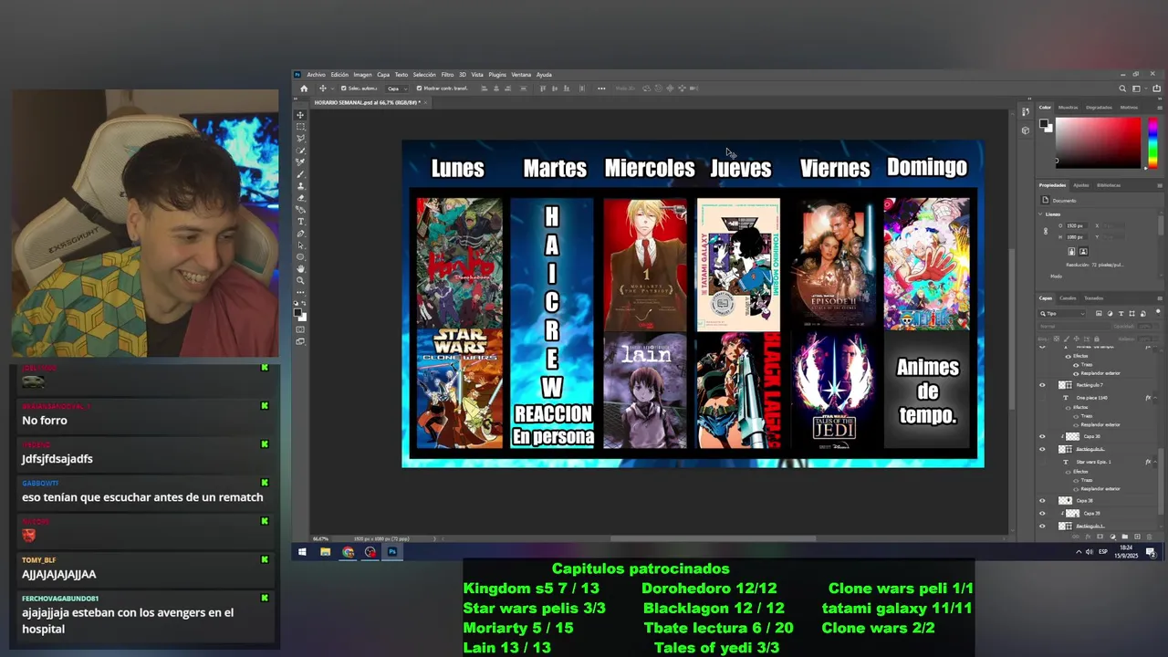Click the landscape orientation canvas button
Screen dimensions: 1168x657
[1083, 251]
